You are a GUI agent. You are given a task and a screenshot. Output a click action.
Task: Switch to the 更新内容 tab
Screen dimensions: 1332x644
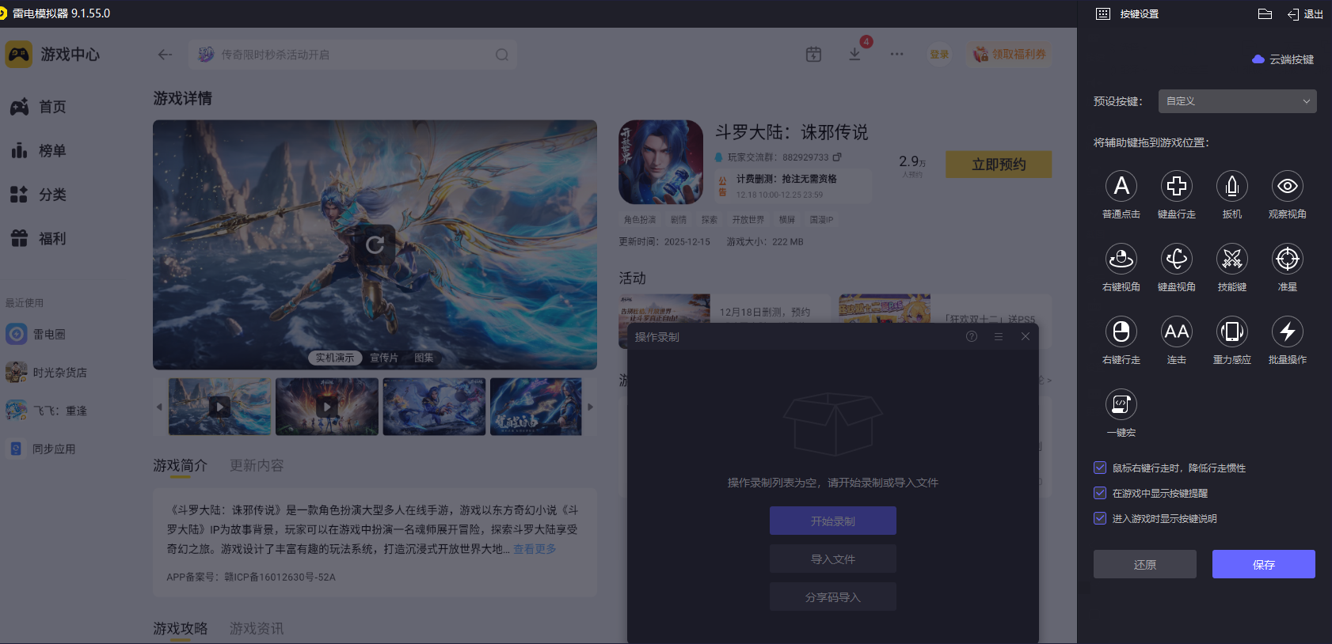[x=257, y=465]
